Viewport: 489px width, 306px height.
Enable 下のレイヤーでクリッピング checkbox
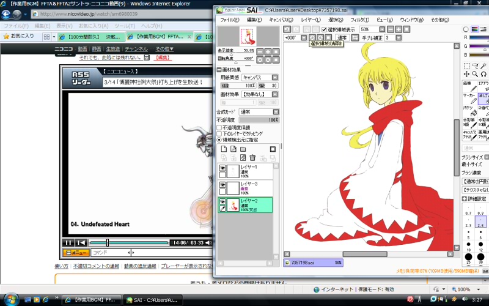[219, 133]
